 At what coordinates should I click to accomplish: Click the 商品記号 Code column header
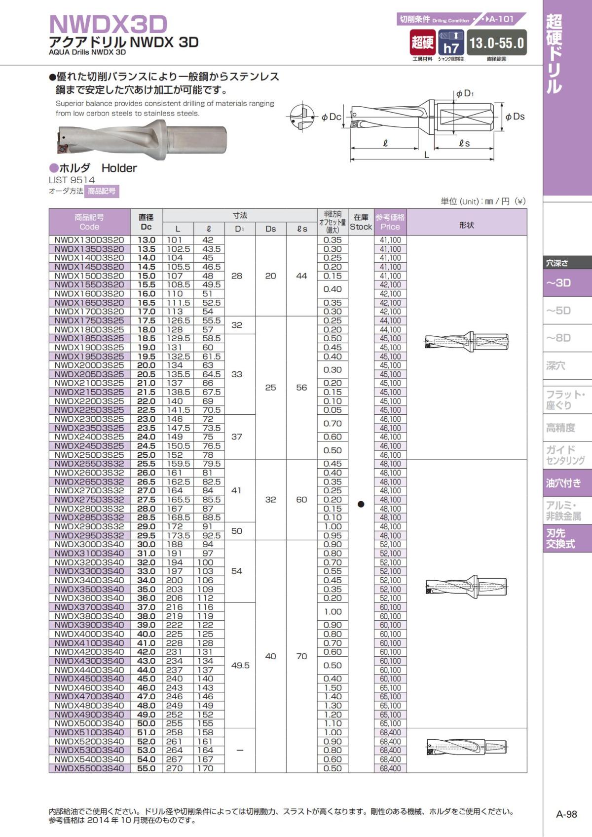[x=89, y=222]
